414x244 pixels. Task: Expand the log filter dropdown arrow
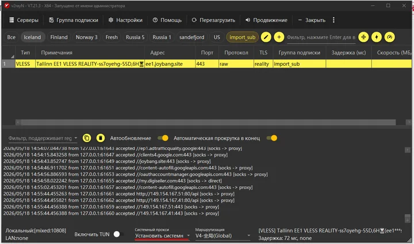(x=76, y=138)
